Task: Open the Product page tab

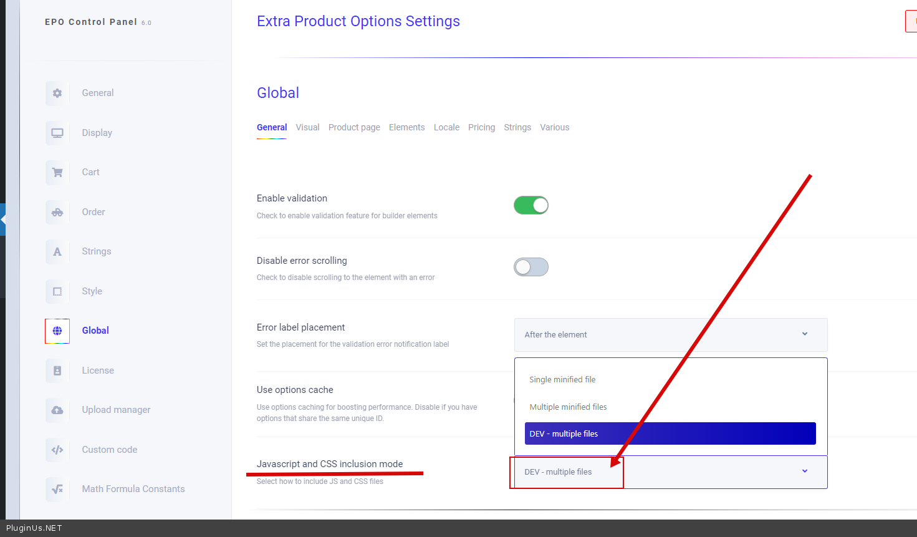Action: pyautogui.click(x=354, y=127)
